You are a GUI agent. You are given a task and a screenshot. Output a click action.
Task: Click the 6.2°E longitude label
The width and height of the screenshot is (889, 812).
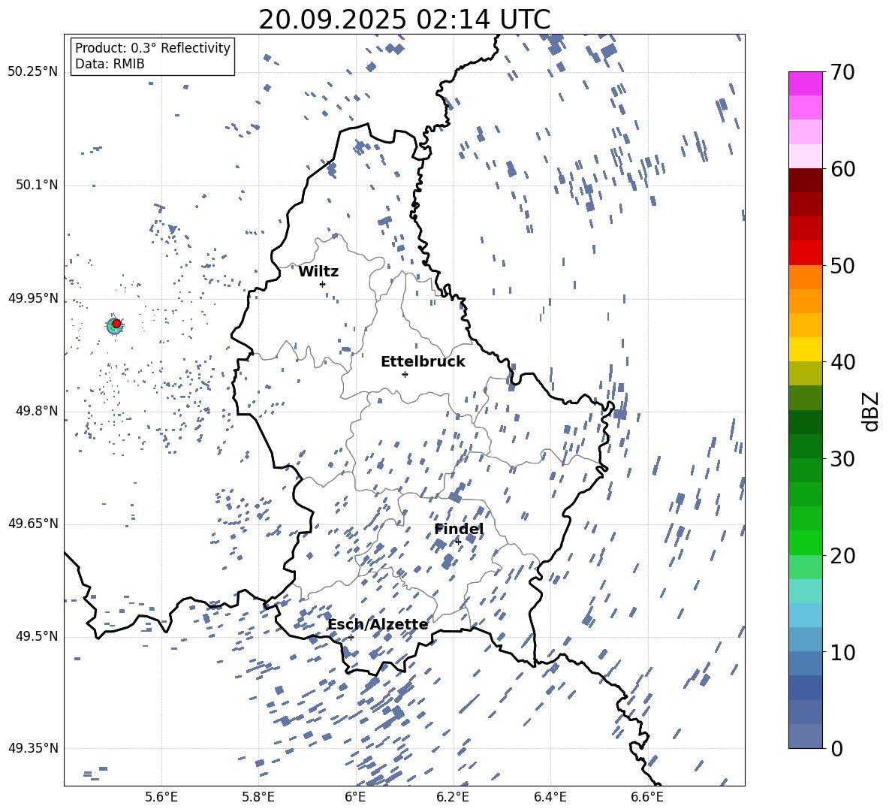coord(453,798)
